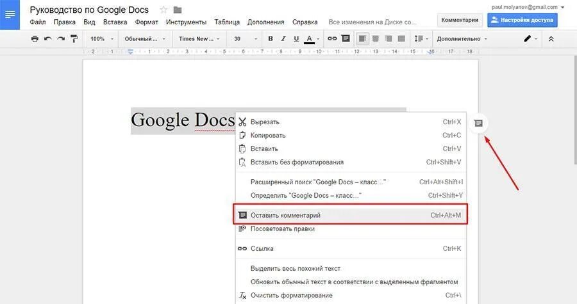
Task: Open the Обычный style dropdown
Action: [x=145, y=38]
